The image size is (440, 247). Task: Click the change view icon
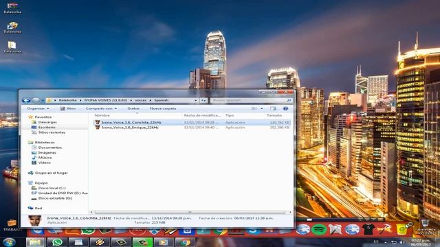[254, 108]
